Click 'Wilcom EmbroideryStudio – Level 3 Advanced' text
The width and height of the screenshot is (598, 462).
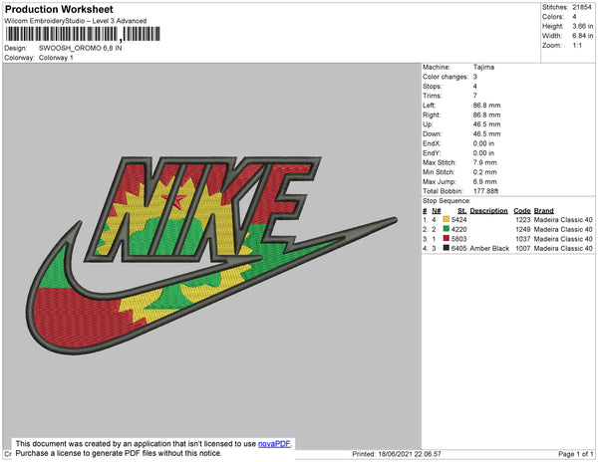[x=76, y=21]
